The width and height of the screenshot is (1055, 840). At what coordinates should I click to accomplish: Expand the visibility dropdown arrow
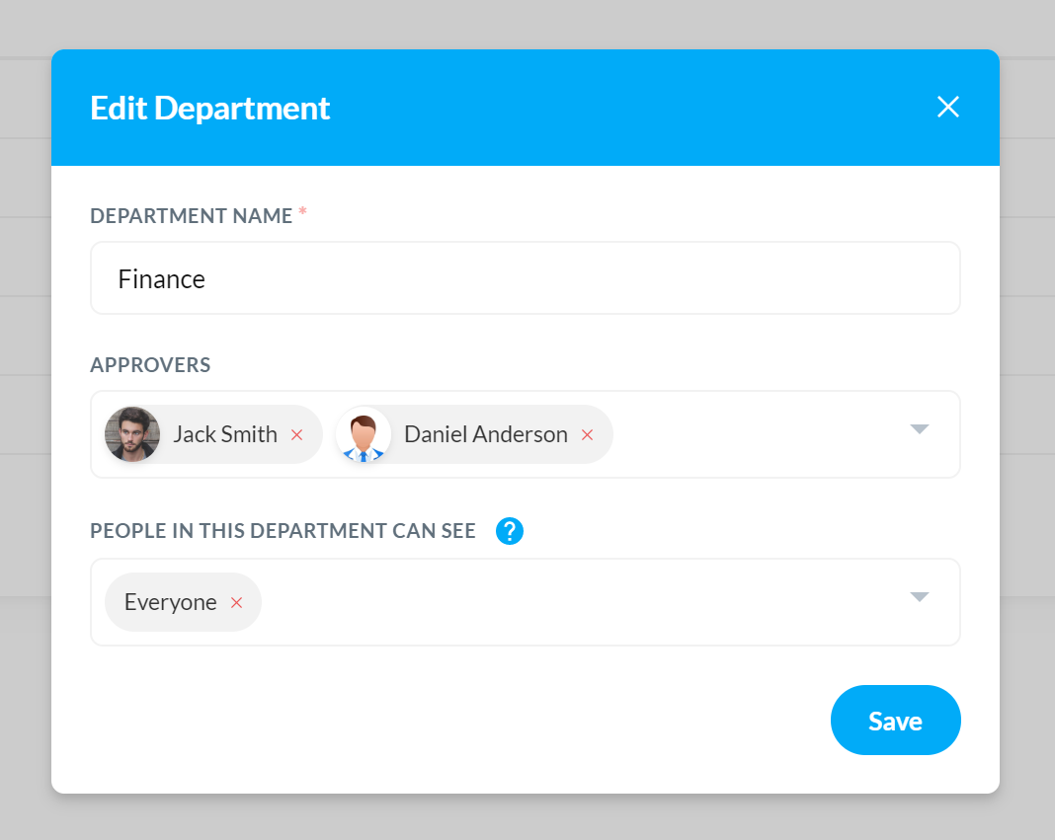pyautogui.click(x=919, y=596)
